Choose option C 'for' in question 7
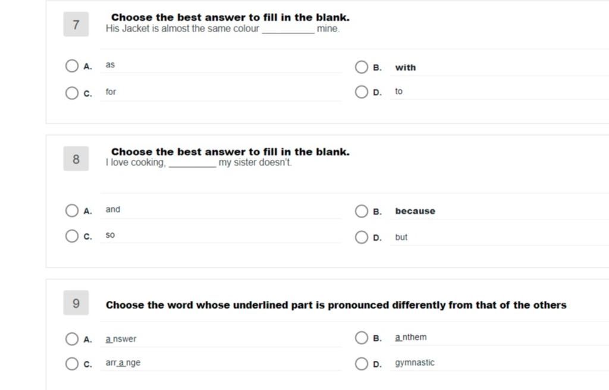This screenshot has width=609, height=390. 72,93
